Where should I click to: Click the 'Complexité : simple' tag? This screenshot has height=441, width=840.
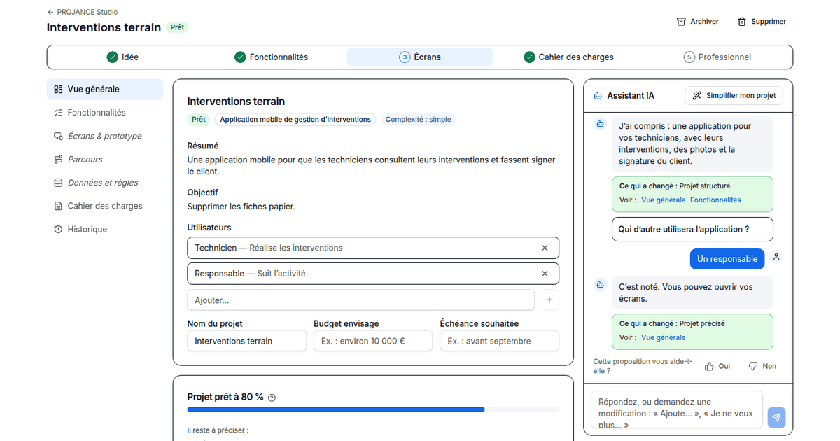[x=419, y=120]
